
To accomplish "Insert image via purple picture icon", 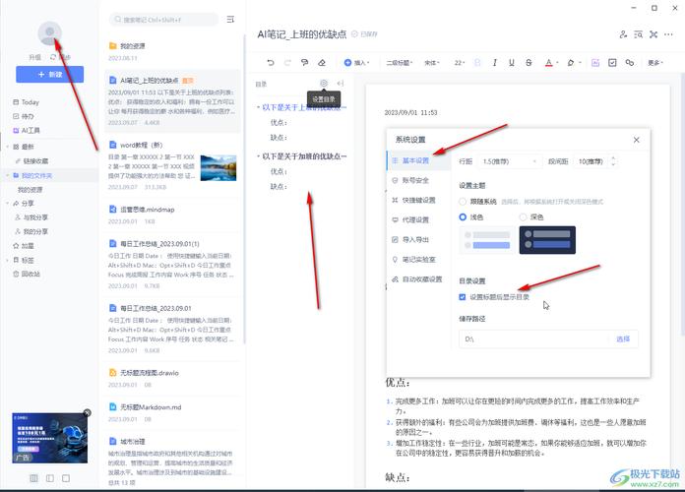I will coord(595,63).
